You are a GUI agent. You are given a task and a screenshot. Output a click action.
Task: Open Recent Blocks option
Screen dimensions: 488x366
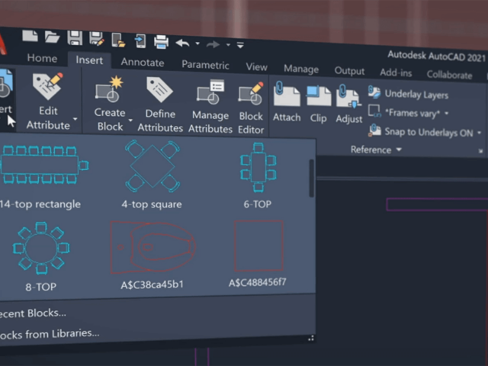pyautogui.click(x=34, y=313)
